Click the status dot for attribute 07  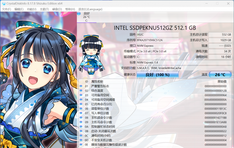(x=81, y=113)
